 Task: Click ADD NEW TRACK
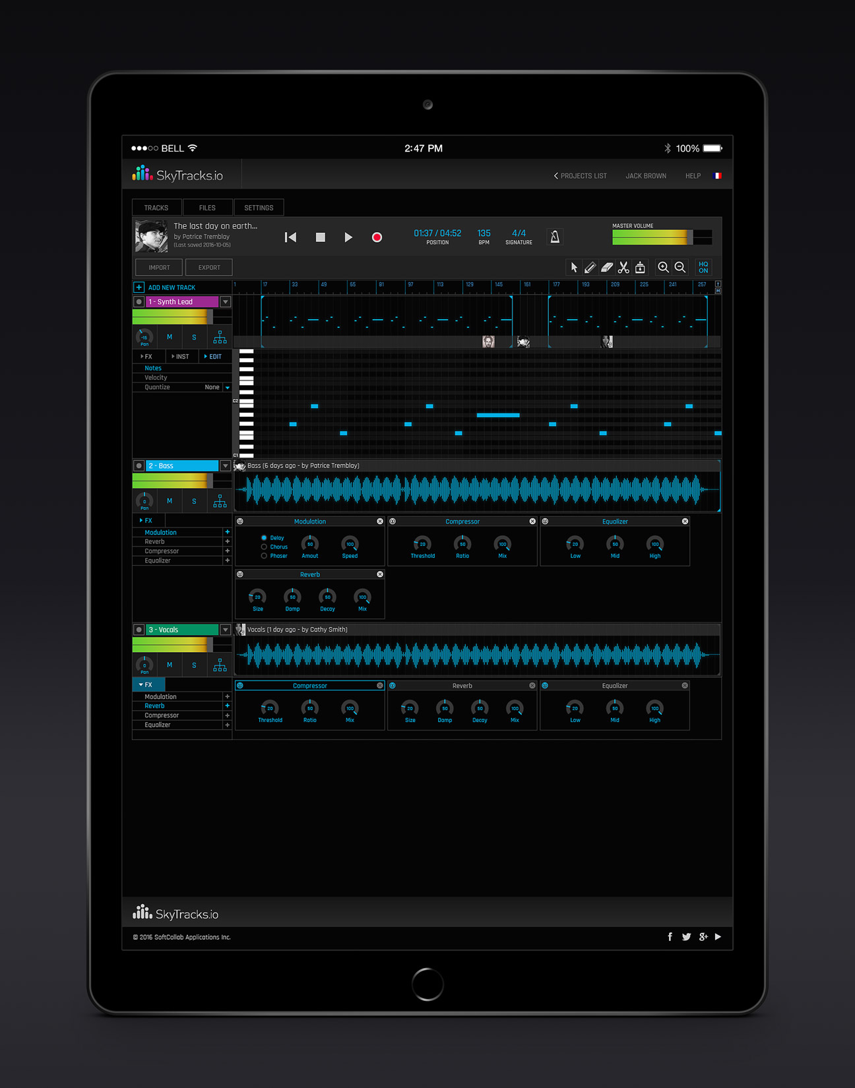point(172,288)
